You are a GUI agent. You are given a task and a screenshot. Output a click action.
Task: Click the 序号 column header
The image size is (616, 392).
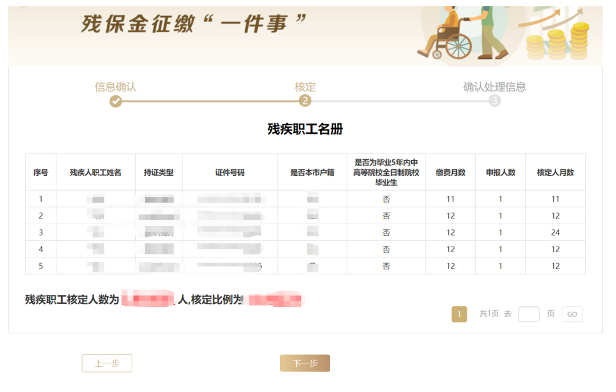[40, 172]
